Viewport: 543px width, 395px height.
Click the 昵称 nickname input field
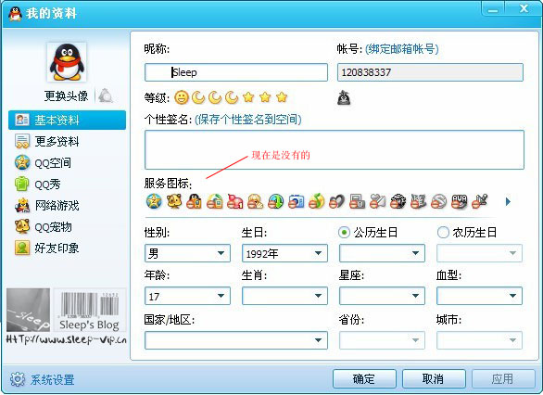click(x=236, y=72)
